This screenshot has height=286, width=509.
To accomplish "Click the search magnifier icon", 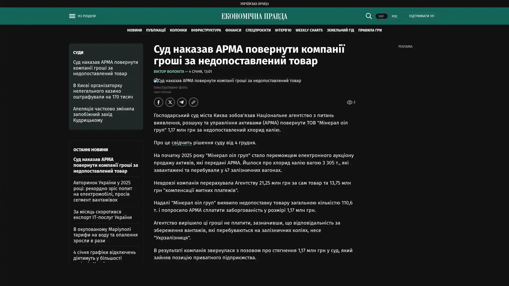I will pos(368,16).
